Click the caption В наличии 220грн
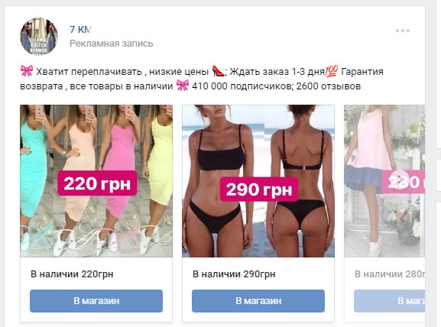The height and width of the screenshot is (327, 441). pos(72,274)
